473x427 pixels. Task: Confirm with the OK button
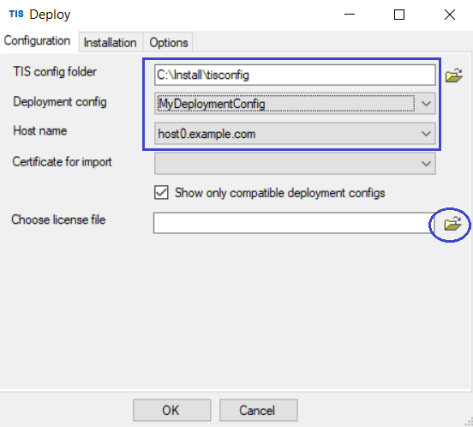[x=172, y=410]
